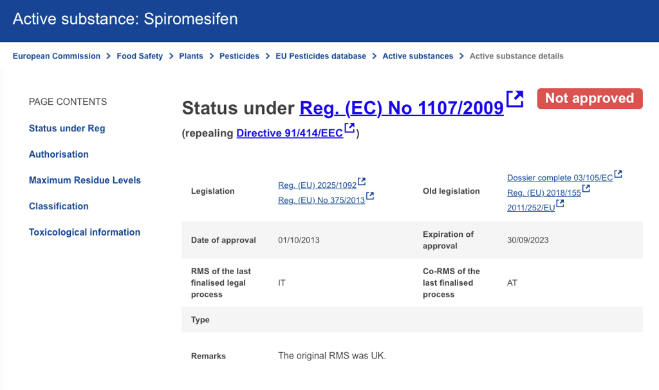Click external icon after Reg. (EU) 2025/1092

point(362,182)
